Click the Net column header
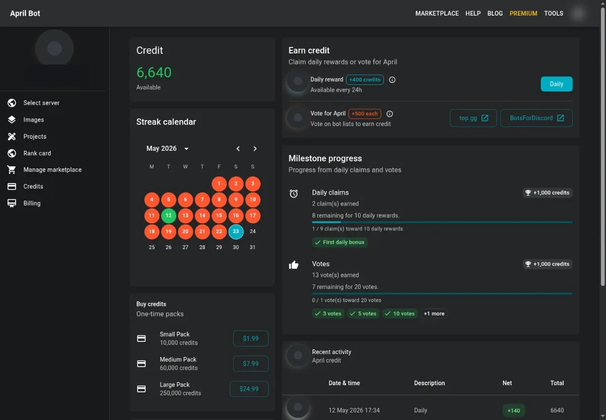This screenshot has height=420, width=606. pyautogui.click(x=507, y=383)
